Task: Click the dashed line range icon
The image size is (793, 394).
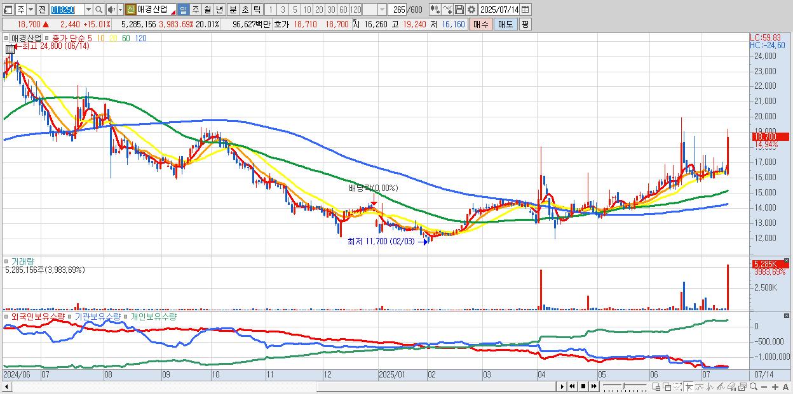Action: (677, 387)
